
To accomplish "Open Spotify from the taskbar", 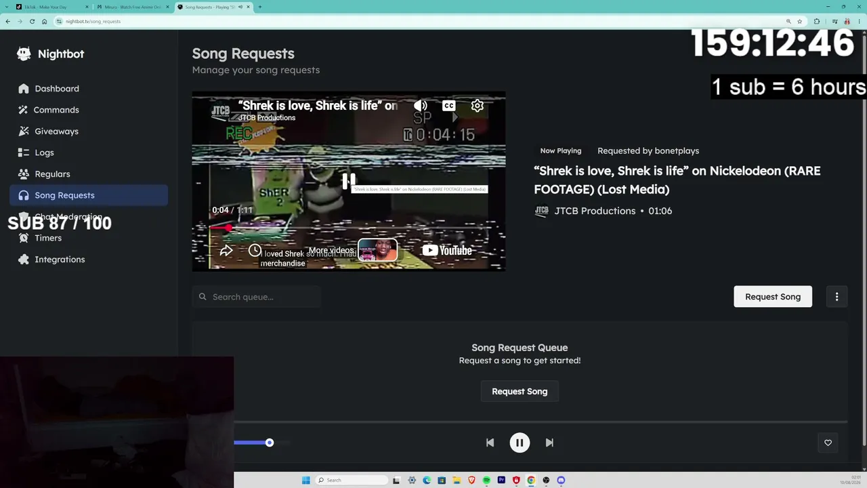I will pyautogui.click(x=486, y=481).
